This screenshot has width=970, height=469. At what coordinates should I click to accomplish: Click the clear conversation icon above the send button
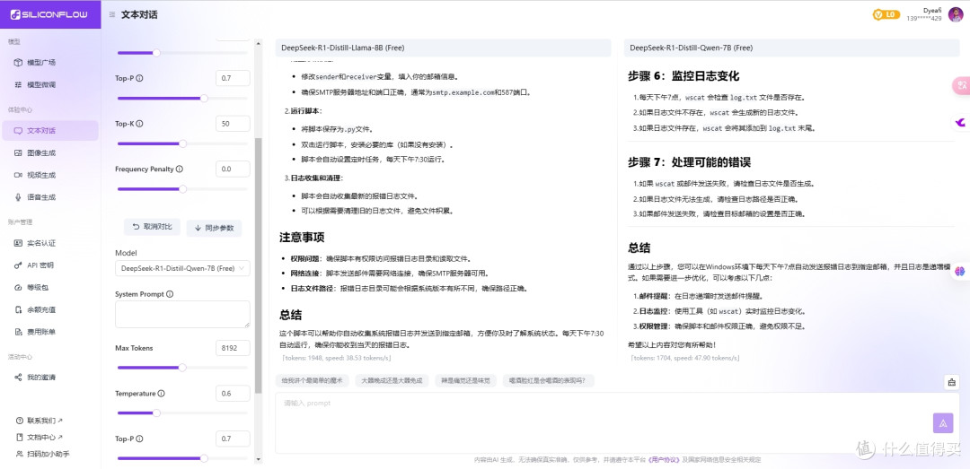[951, 382]
